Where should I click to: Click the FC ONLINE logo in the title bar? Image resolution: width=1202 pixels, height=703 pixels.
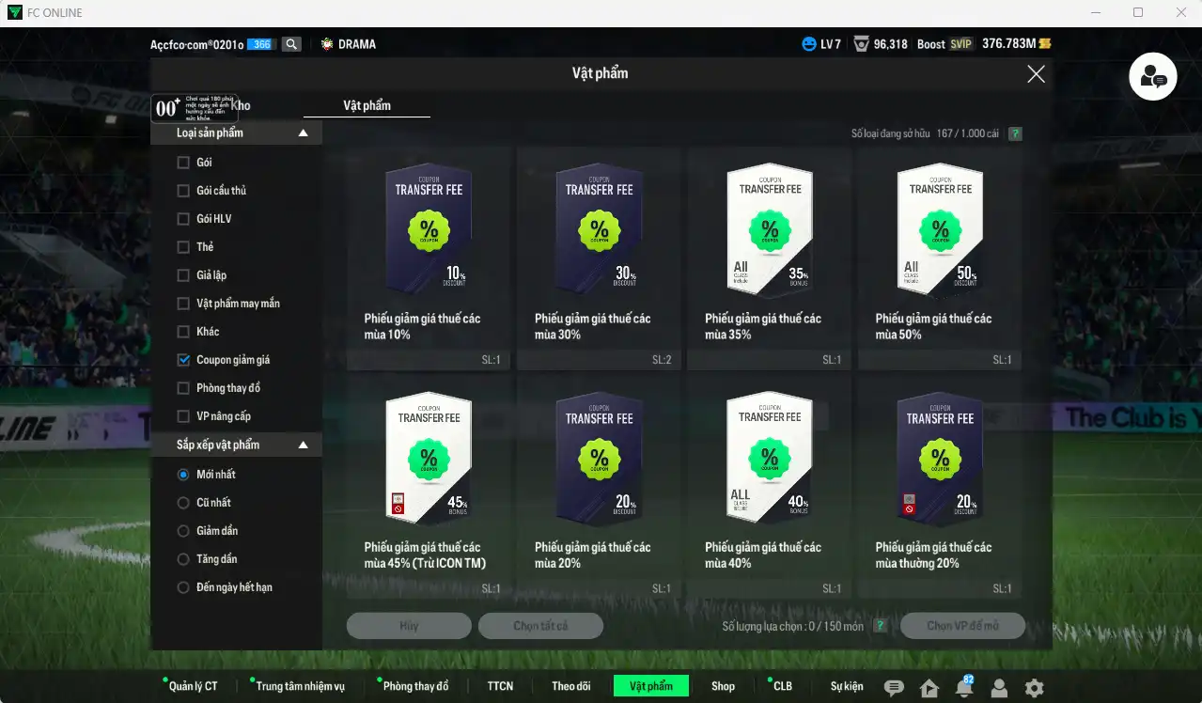click(x=14, y=13)
